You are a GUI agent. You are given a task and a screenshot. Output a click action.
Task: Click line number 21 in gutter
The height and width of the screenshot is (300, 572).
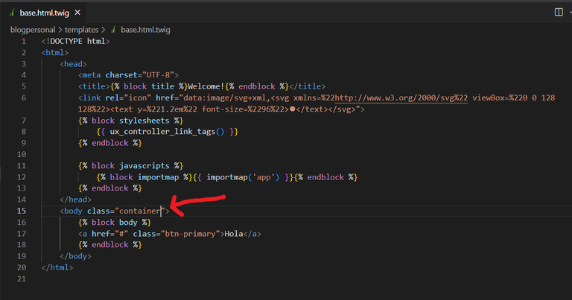click(22, 278)
